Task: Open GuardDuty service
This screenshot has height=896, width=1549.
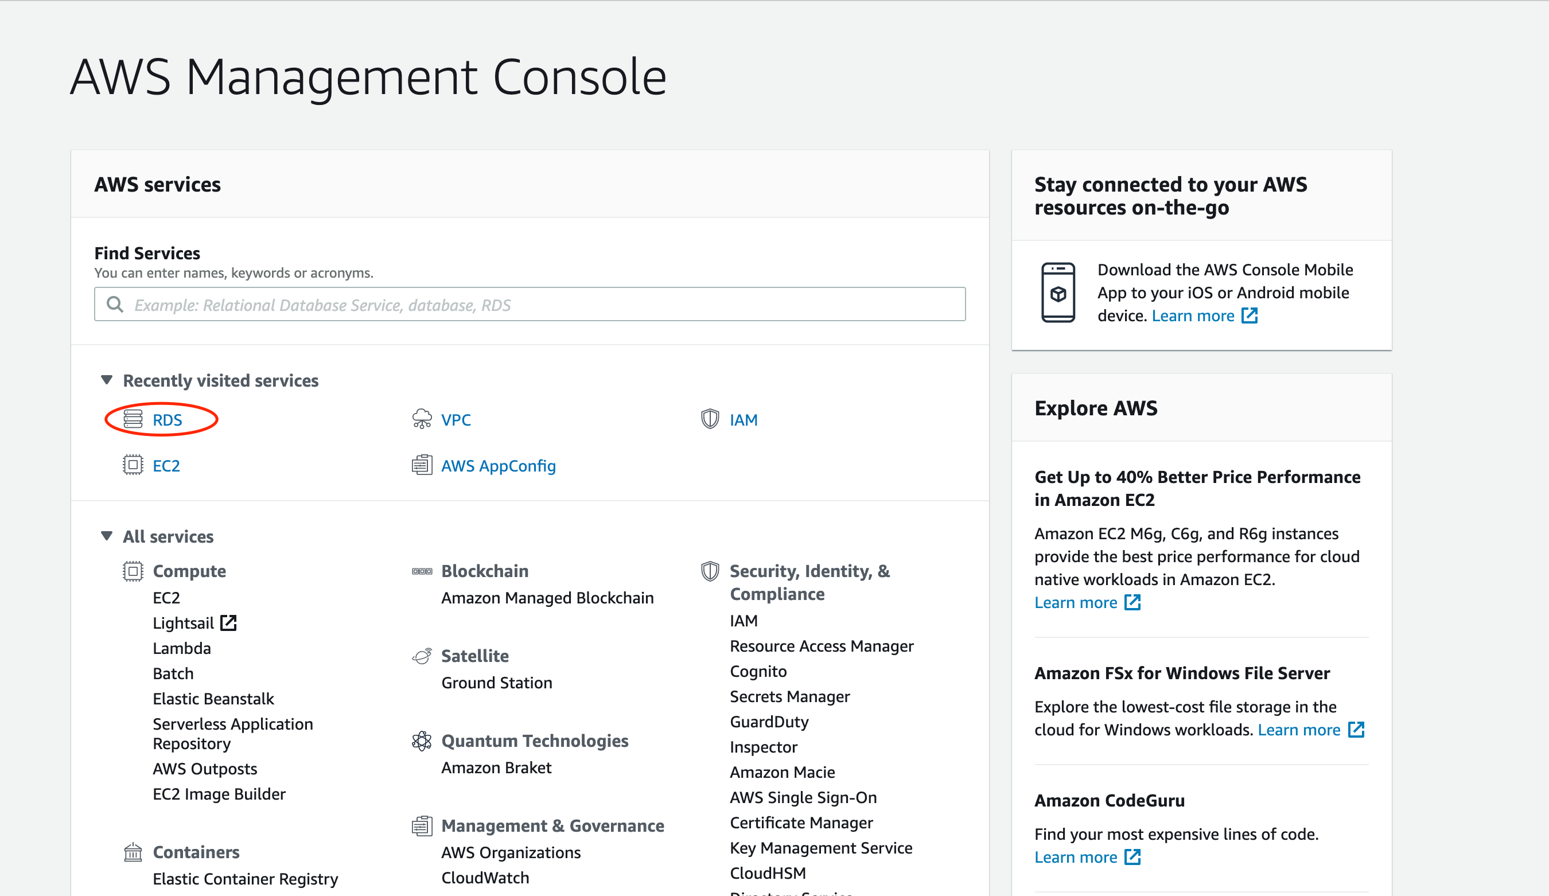Action: pos(769,722)
